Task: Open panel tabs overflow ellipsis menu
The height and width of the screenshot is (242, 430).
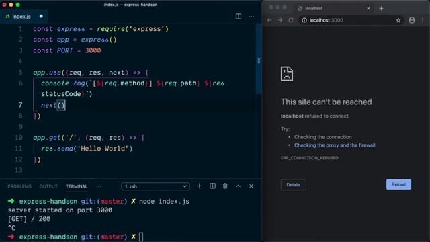Action: [x=99, y=186]
